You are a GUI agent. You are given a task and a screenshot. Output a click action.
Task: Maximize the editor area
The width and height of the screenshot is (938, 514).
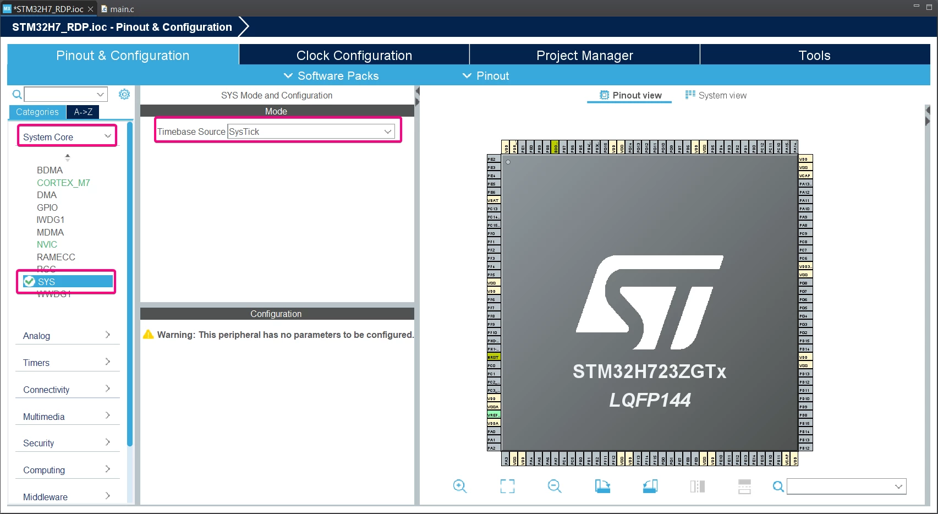coord(929,6)
